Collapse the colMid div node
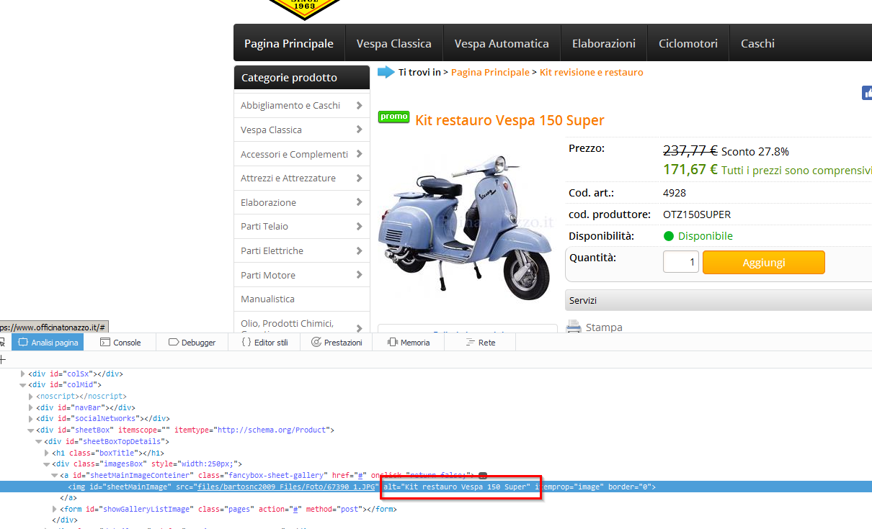Viewport: 872px width, 529px height. (23, 385)
